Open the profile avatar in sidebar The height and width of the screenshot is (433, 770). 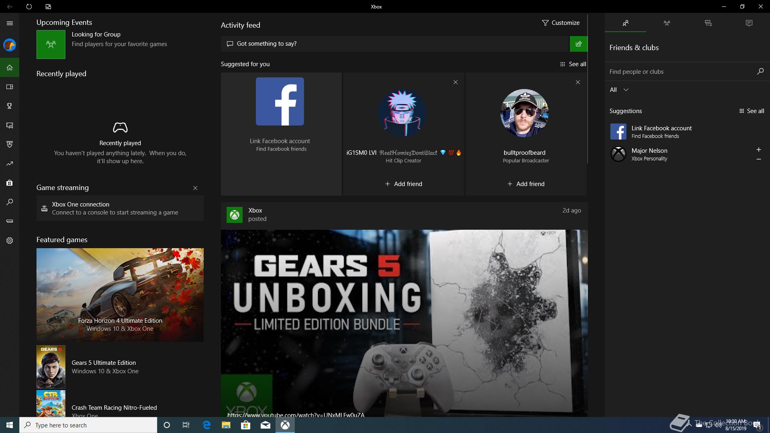10,45
